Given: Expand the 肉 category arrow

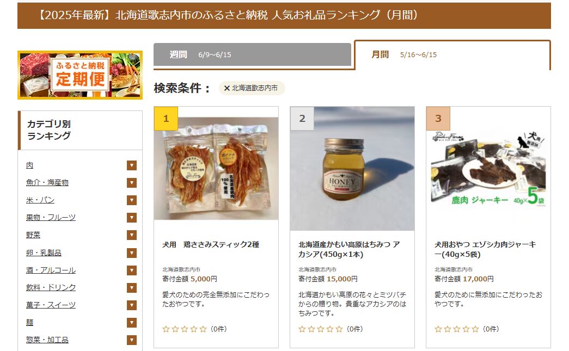Looking at the screenshot, I should (x=132, y=165).
